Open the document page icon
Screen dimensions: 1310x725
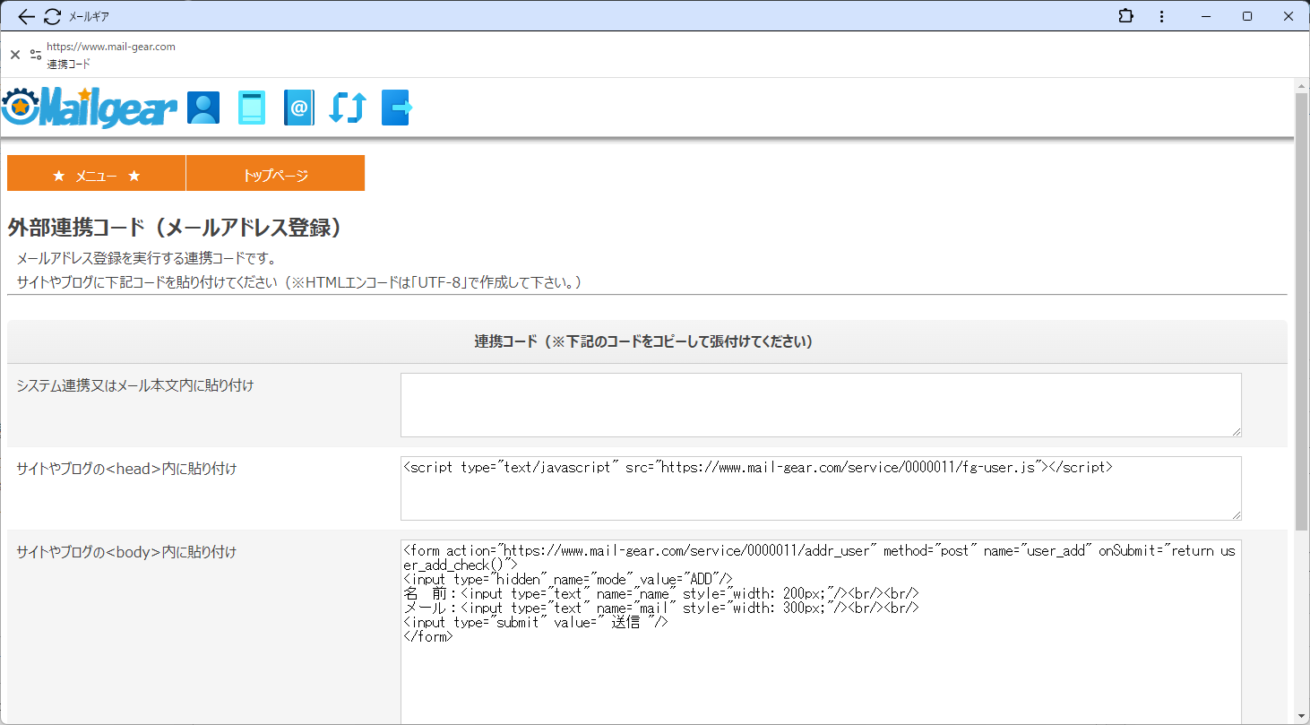[x=252, y=108]
